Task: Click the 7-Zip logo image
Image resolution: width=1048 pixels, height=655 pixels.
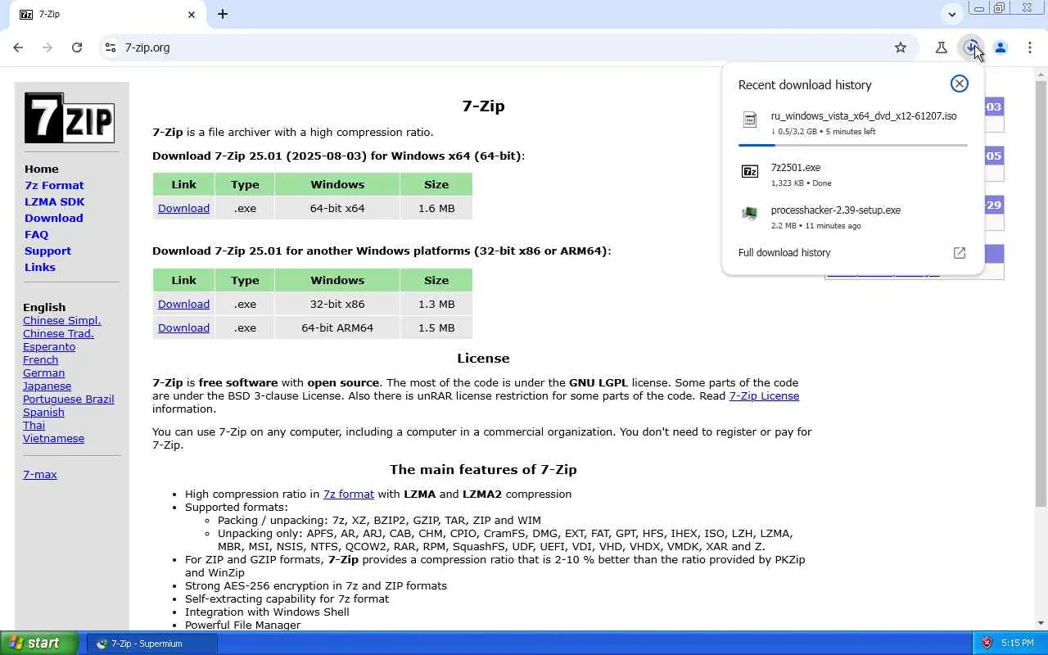Action: point(70,118)
